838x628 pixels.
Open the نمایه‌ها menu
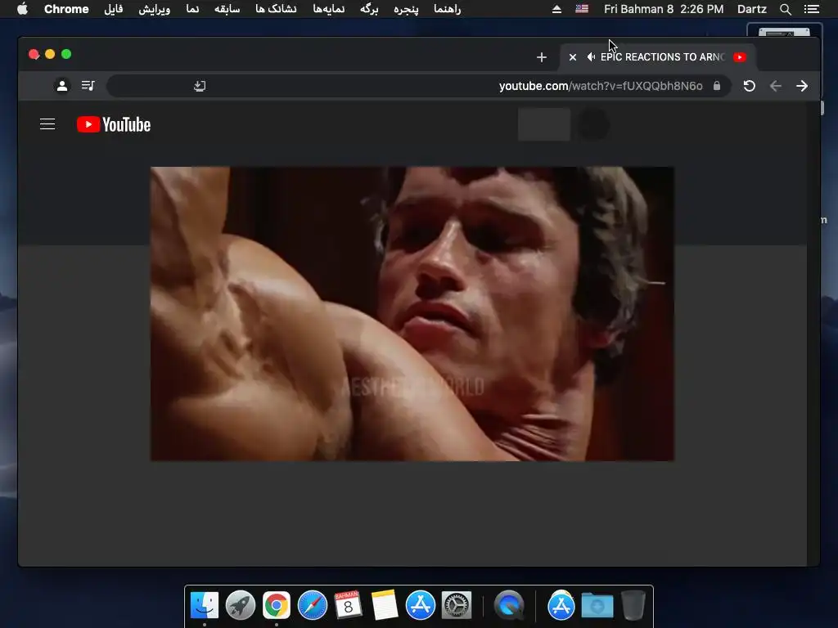[x=329, y=9]
